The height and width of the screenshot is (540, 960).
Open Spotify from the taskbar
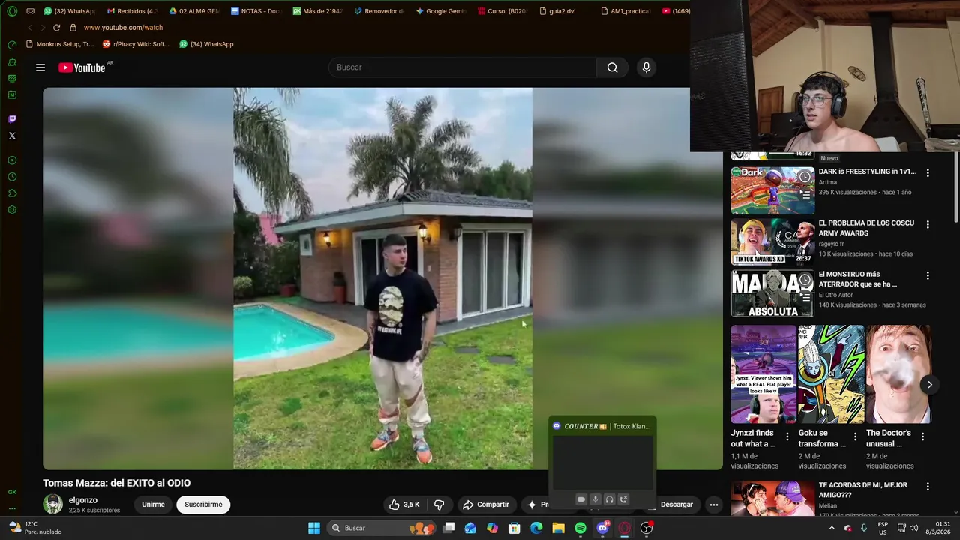pyautogui.click(x=580, y=528)
